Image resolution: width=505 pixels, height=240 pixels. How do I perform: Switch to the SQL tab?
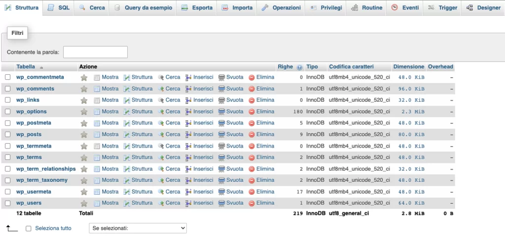tap(59, 8)
